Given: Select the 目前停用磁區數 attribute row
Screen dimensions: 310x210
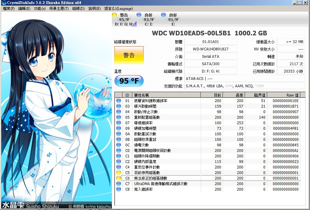Looking at the screenshot, I should 207,172.
